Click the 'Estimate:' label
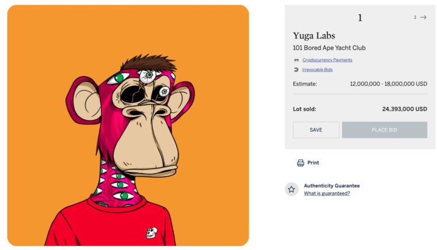Image resolution: width=437 pixels, height=250 pixels. point(305,84)
